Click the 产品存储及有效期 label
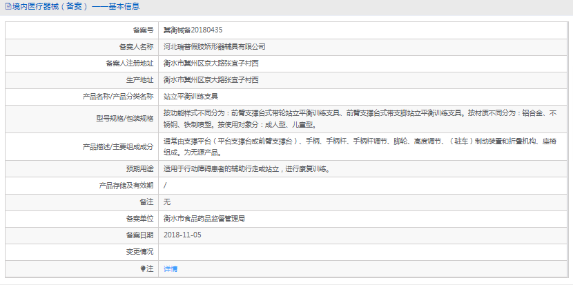Viewport: 573px width, 285px height. [x=126, y=186]
